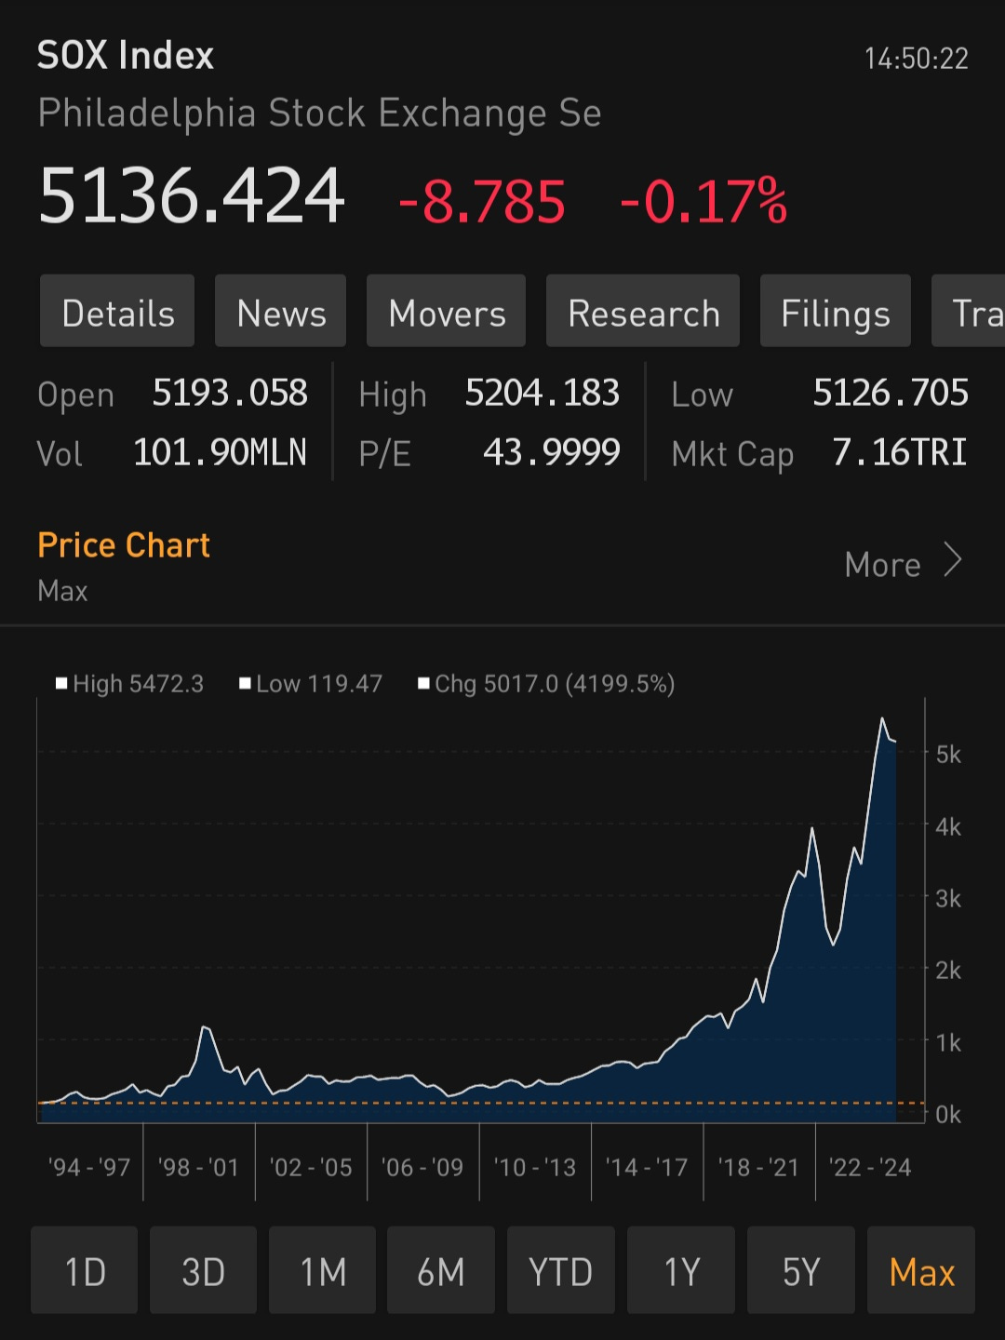Select the Max chart range
The width and height of the screenshot is (1005, 1340).
click(x=921, y=1270)
